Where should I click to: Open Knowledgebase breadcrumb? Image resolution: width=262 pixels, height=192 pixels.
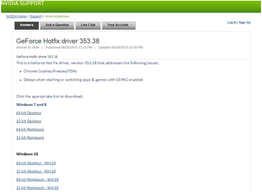(x=57, y=16)
